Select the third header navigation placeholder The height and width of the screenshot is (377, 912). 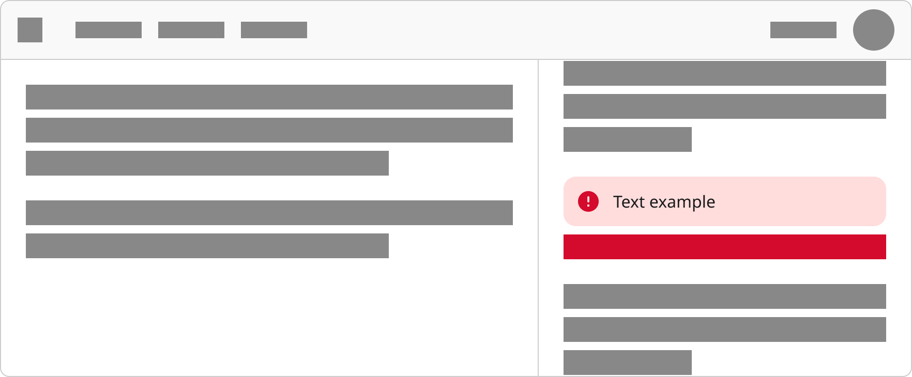[x=274, y=30]
